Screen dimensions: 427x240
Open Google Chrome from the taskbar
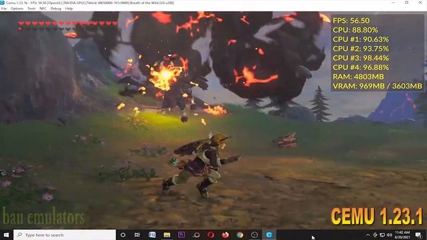tap(240, 235)
